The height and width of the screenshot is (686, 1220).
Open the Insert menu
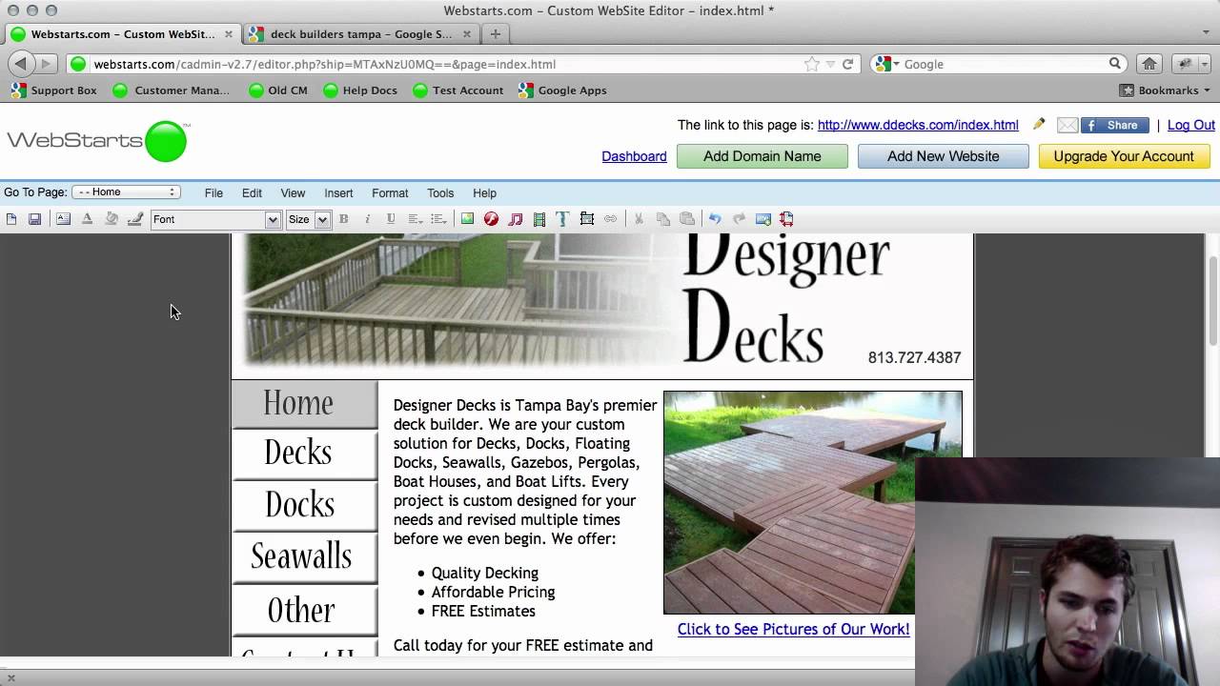(x=338, y=192)
